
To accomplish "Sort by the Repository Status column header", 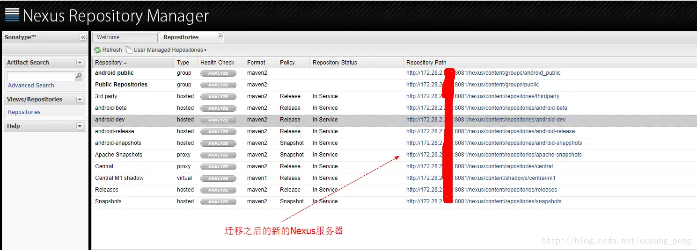I will 357,63.
